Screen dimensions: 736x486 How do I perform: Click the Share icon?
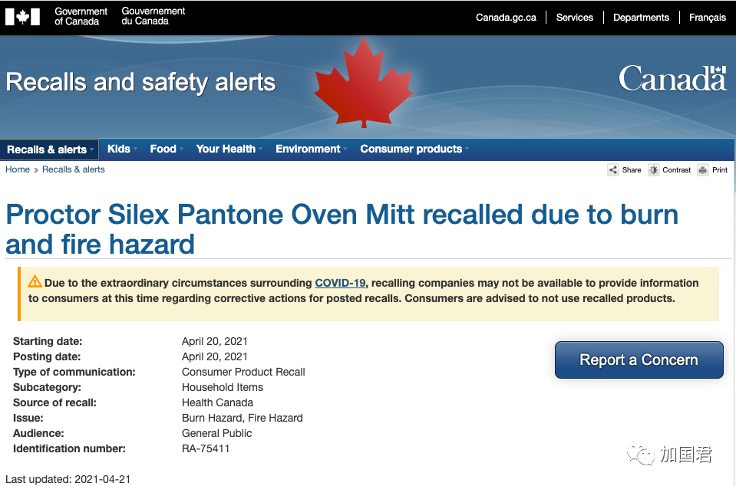(x=613, y=169)
